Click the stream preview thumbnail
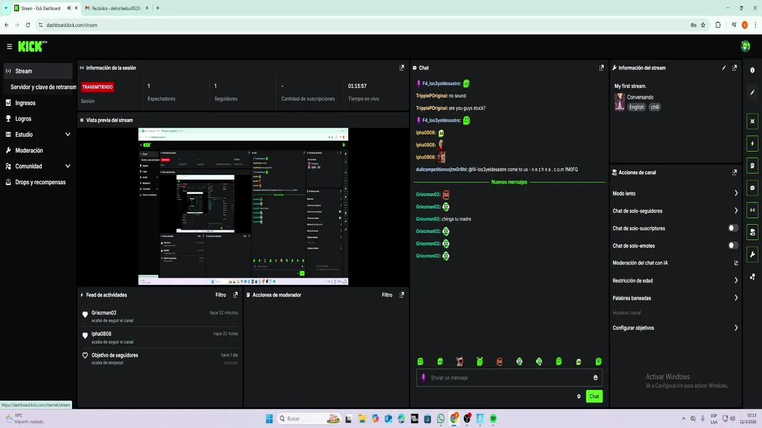762x428 pixels. (243, 206)
